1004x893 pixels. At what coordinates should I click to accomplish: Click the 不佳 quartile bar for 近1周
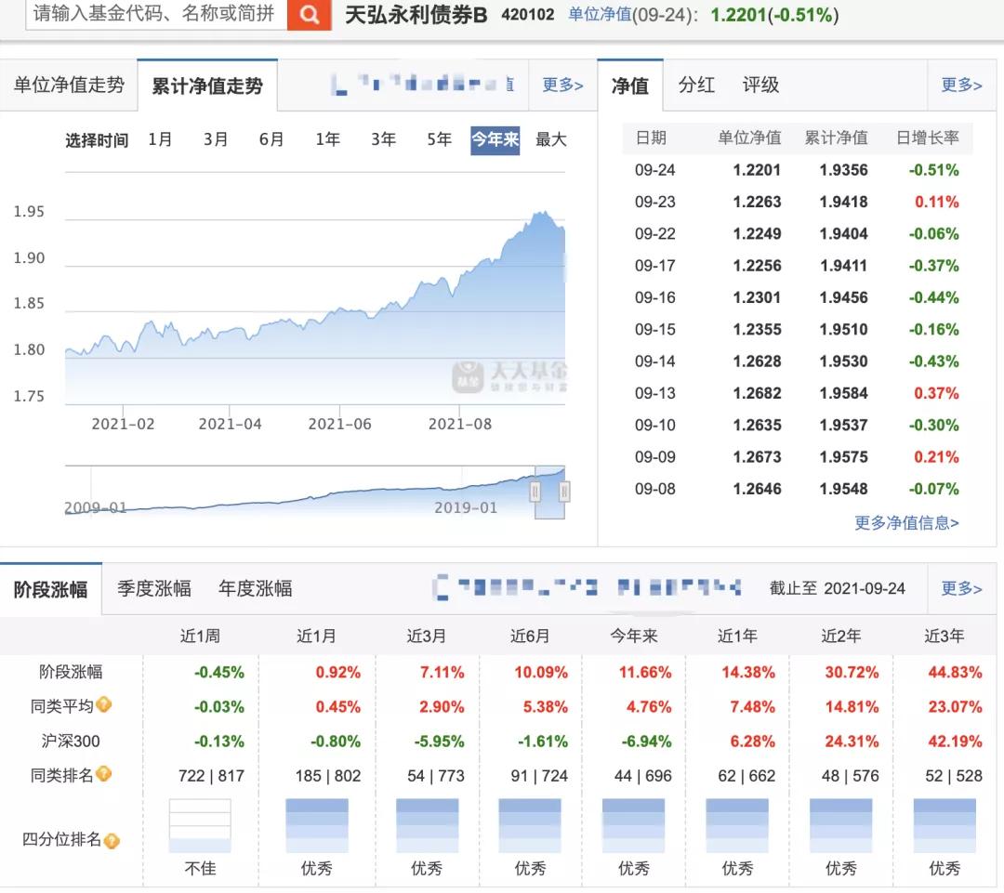point(200,826)
